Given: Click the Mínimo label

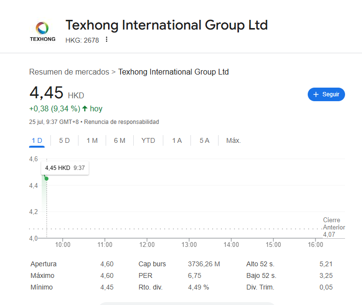Looking at the screenshot, I should tap(42, 287).
